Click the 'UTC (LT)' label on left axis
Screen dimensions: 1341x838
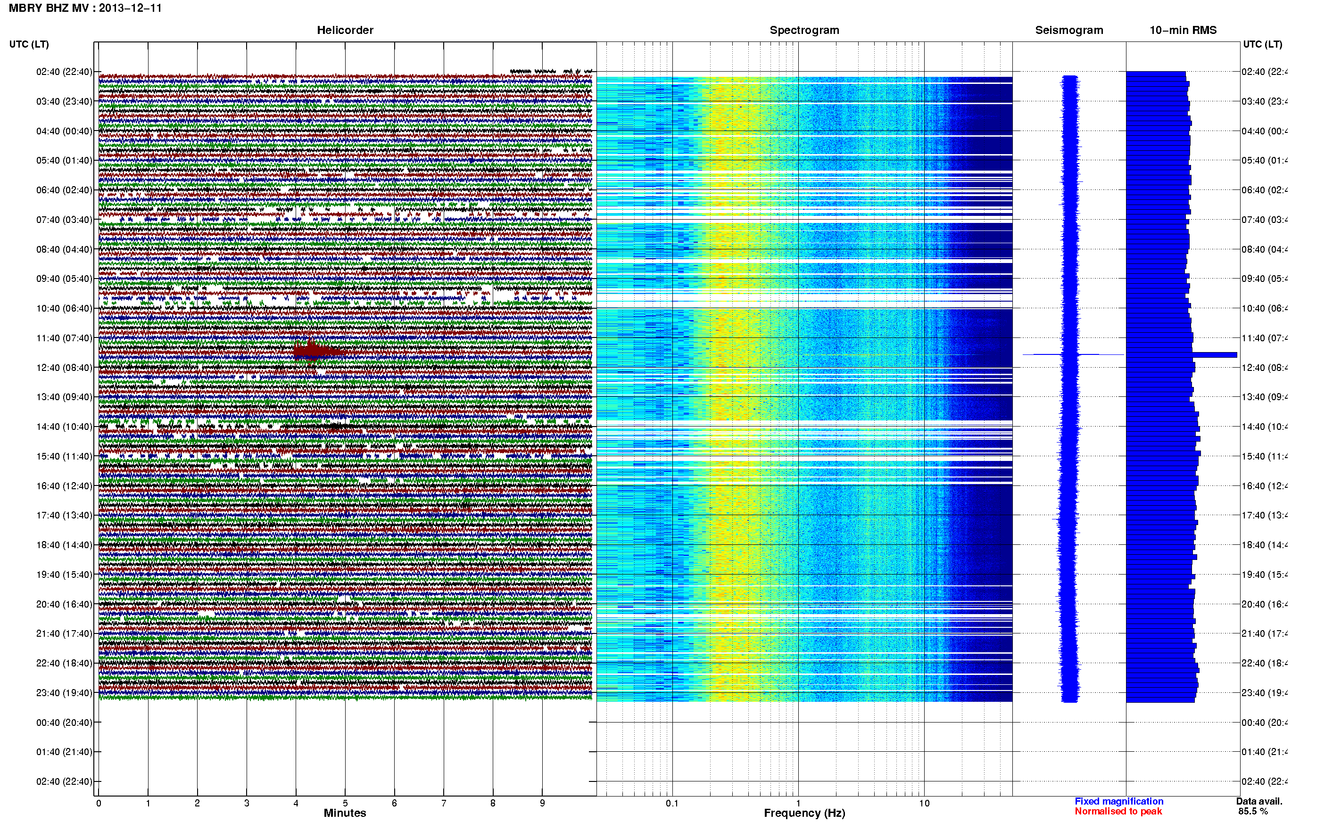coord(29,44)
